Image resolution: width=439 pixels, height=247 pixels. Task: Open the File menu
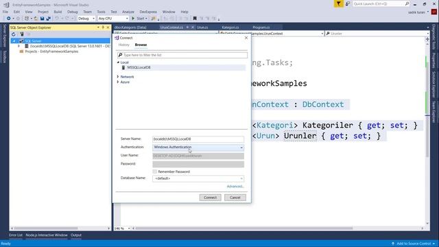5,12
